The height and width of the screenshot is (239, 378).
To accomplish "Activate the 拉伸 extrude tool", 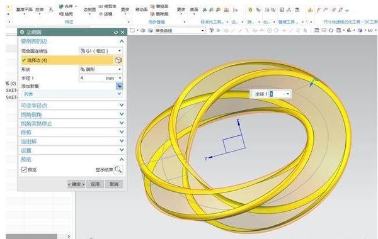I will [39, 9].
